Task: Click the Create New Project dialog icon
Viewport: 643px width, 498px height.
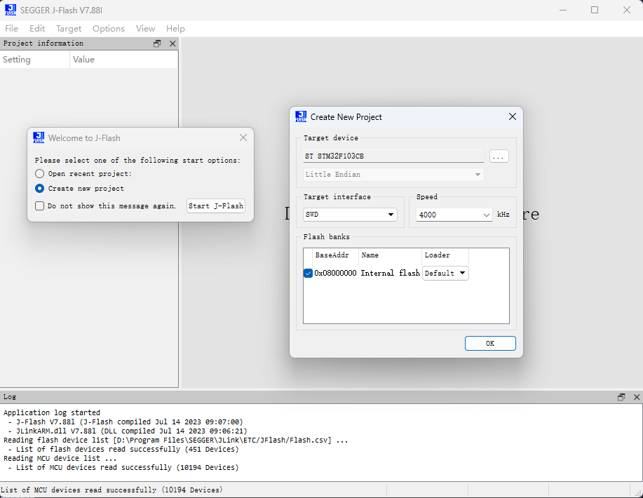Action: [x=301, y=116]
